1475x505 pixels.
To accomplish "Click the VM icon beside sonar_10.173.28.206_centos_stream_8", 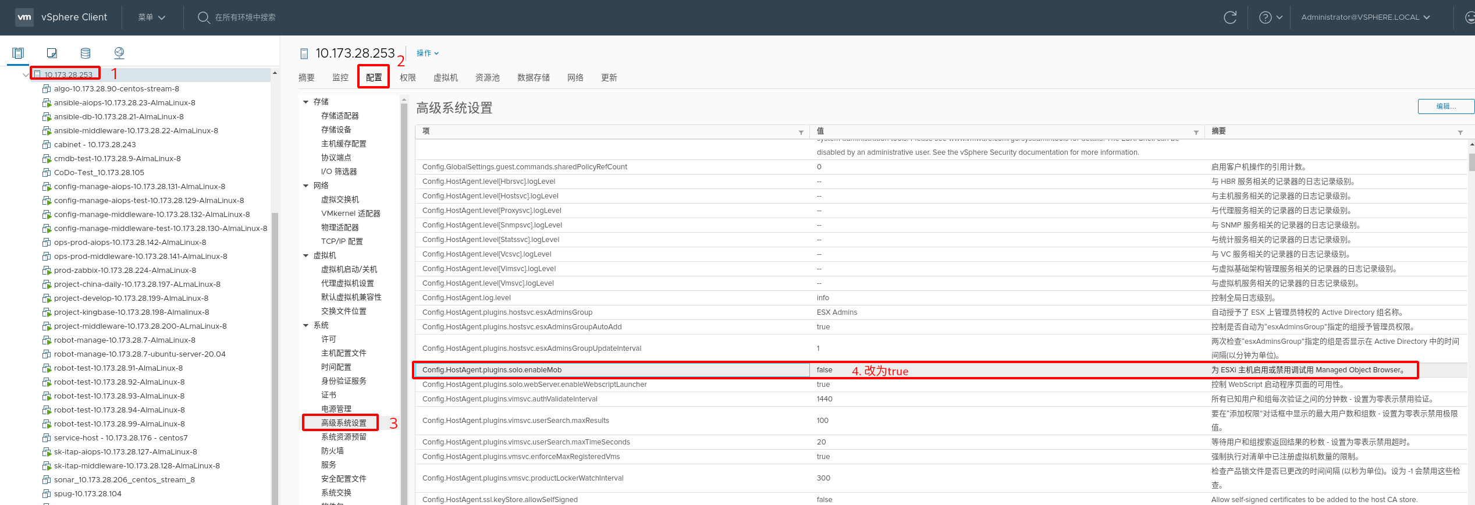I will 47,480.
